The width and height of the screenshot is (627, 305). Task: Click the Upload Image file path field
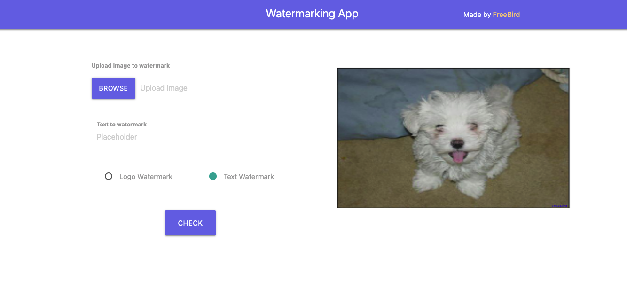coord(215,88)
